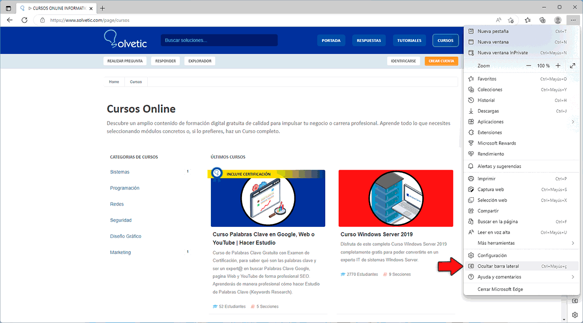Open the Sistemas category link

[x=120, y=172]
